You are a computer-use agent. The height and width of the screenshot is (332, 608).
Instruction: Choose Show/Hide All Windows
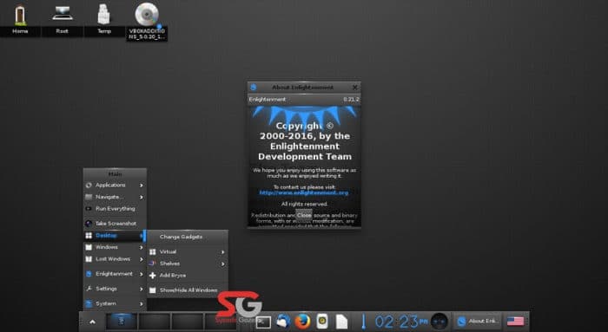(x=188, y=290)
